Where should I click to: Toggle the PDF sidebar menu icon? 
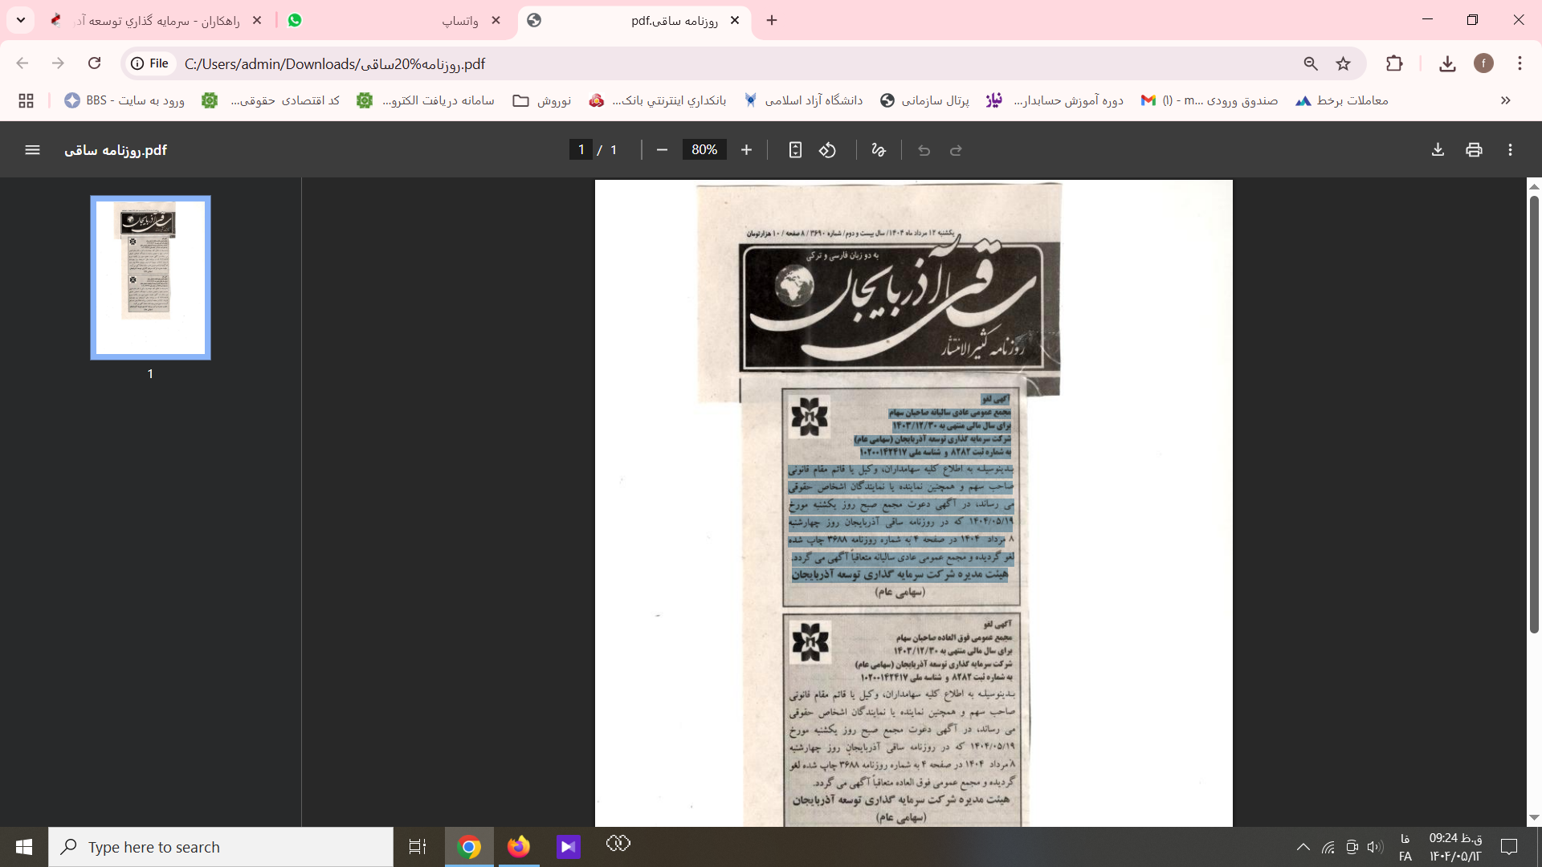(x=32, y=150)
